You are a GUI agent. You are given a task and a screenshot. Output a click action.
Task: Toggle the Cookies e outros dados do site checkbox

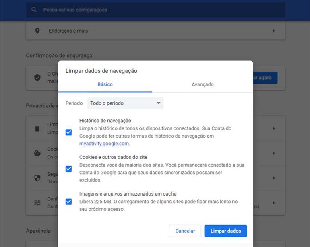[x=68, y=169]
